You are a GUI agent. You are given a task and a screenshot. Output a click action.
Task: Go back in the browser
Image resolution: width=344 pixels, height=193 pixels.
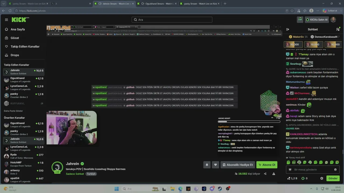pos(3,11)
